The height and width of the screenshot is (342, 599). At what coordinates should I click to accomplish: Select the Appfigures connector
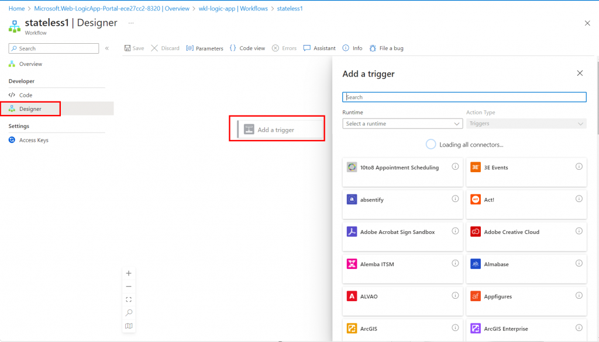coord(526,301)
